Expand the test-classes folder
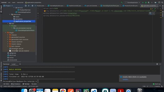Screen dimensions: 164x92 8,46
